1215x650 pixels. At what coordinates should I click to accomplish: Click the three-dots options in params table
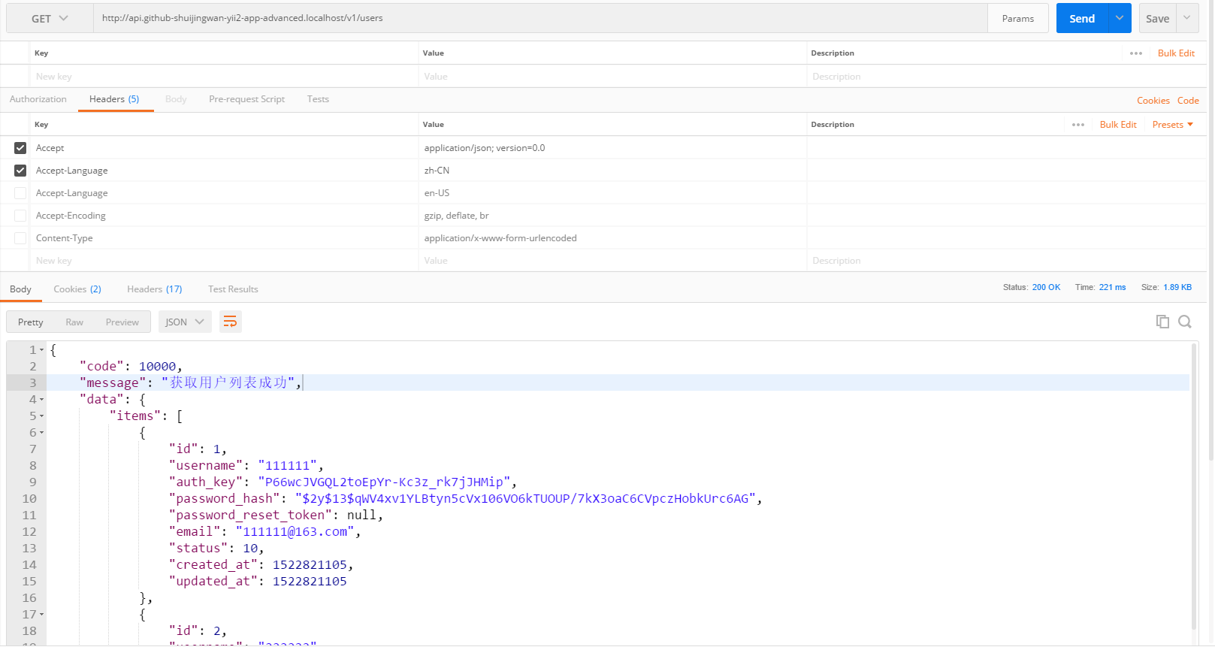(x=1135, y=53)
